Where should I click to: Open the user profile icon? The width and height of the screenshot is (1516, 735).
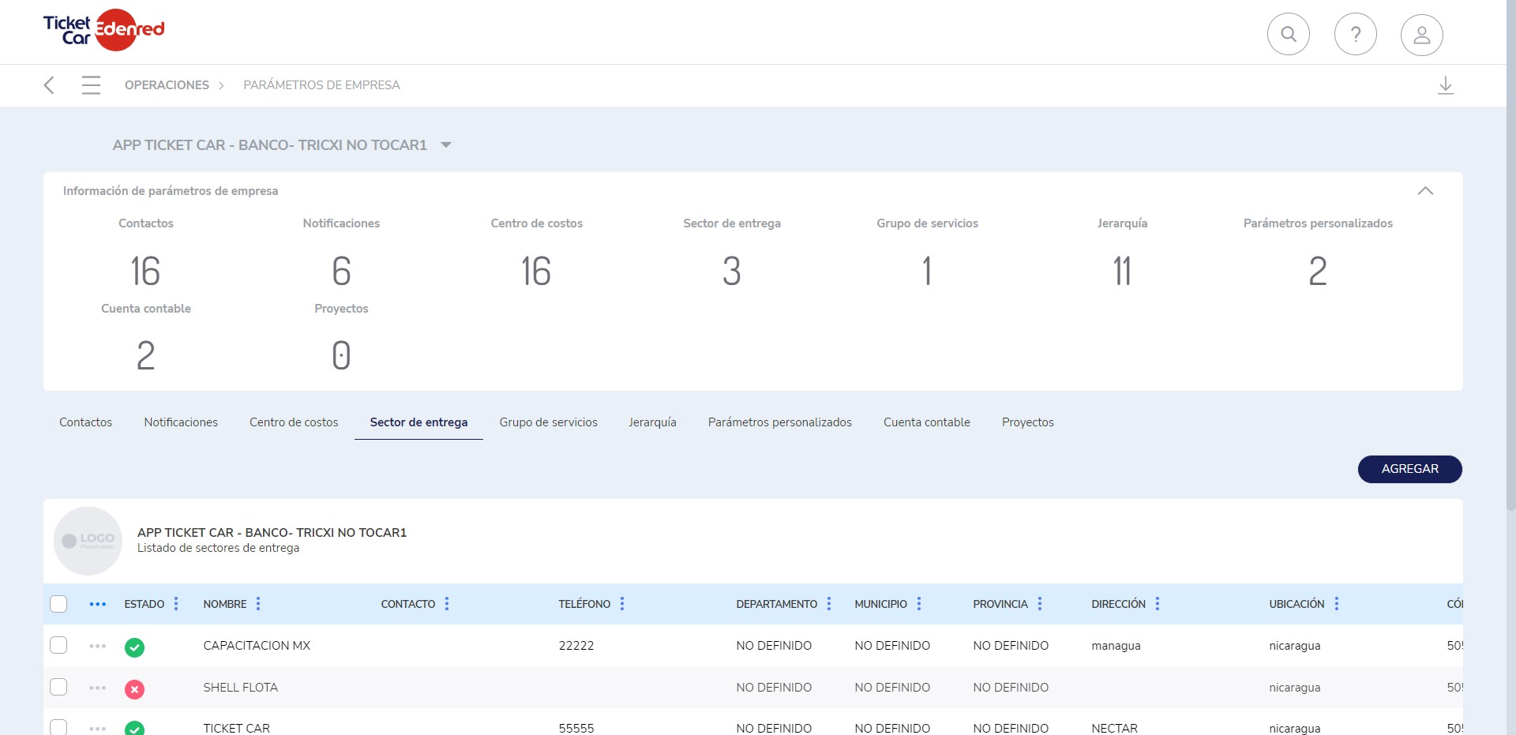point(1421,34)
